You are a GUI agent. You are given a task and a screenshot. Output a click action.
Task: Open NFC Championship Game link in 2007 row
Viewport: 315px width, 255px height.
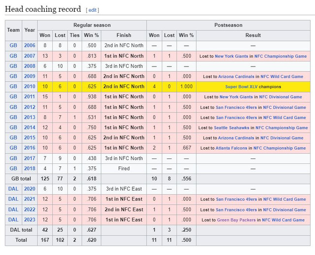click(281, 56)
